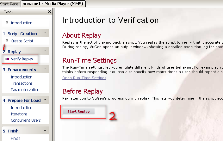Collapse the Replay section arrow
Image resolution: width=223 pixels, height=141 pixels.
tap(45, 51)
